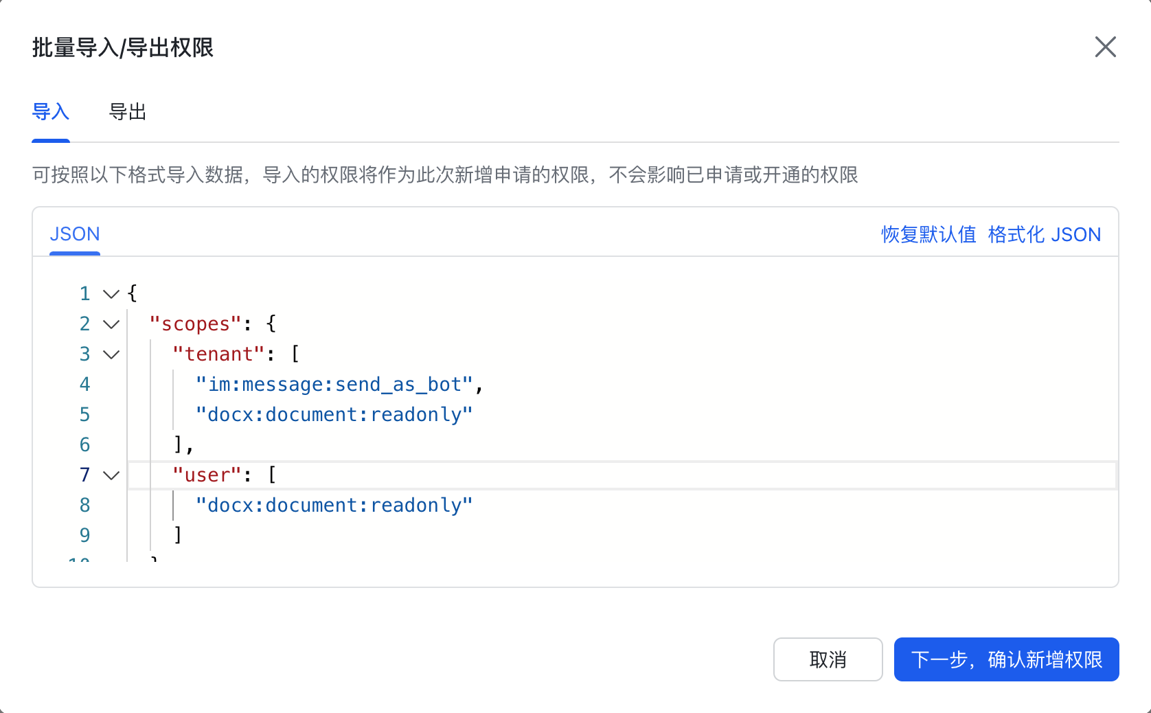This screenshot has height=713, width=1151.
Task: Open the JSON editor tab
Action: pyautogui.click(x=75, y=234)
